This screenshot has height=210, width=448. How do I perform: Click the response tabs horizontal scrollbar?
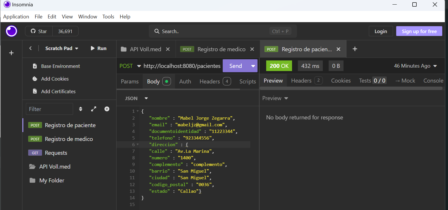click(351, 88)
